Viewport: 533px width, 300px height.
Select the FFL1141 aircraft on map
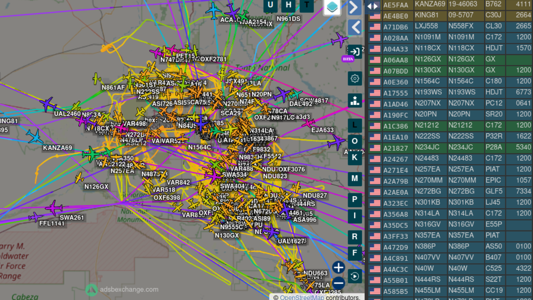35,217
